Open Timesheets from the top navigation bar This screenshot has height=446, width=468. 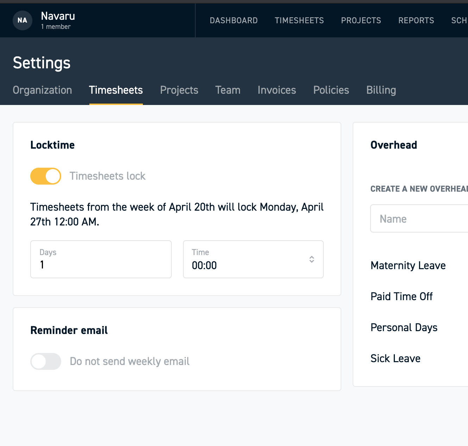tap(299, 20)
